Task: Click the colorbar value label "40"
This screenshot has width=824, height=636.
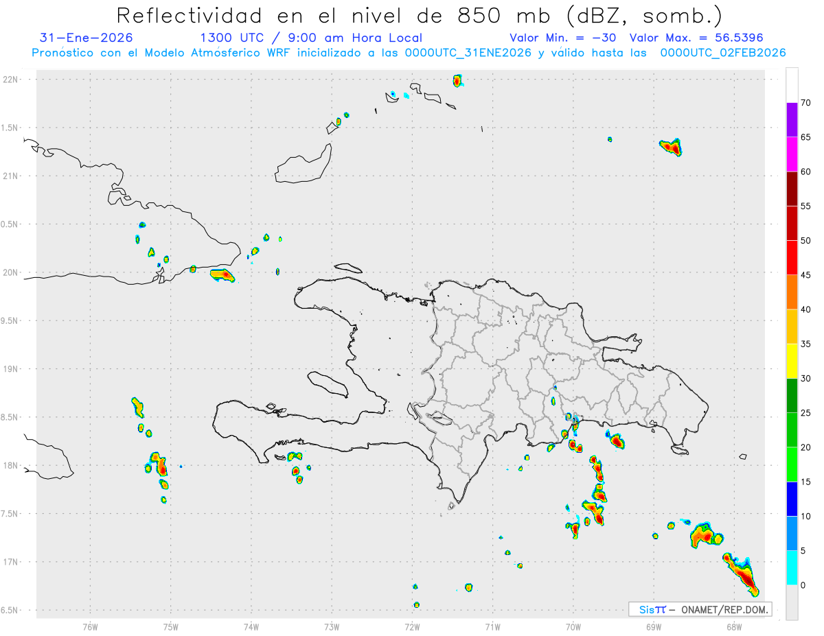Action: tap(806, 309)
